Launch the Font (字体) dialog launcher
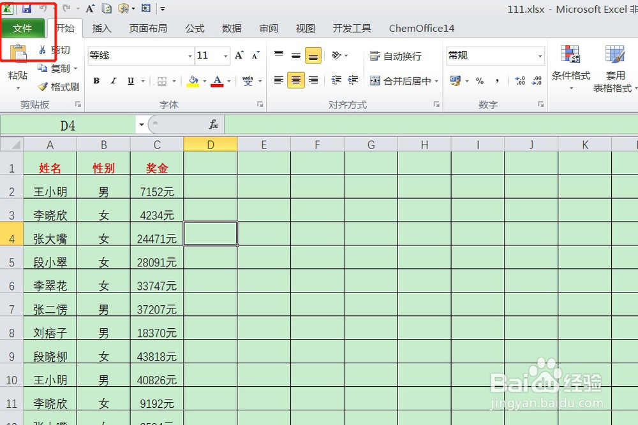 tap(260, 104)
